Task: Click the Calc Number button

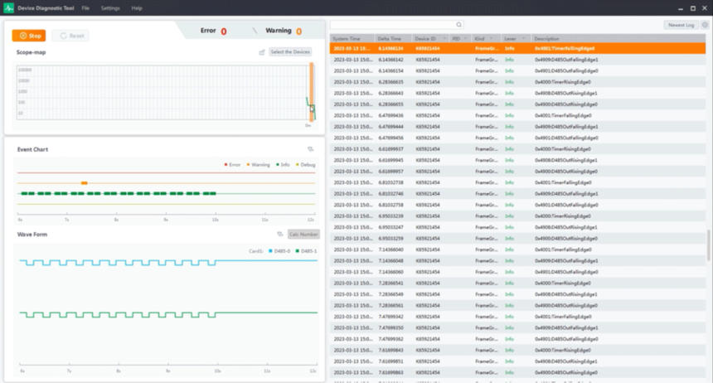Action: [303, 235]
